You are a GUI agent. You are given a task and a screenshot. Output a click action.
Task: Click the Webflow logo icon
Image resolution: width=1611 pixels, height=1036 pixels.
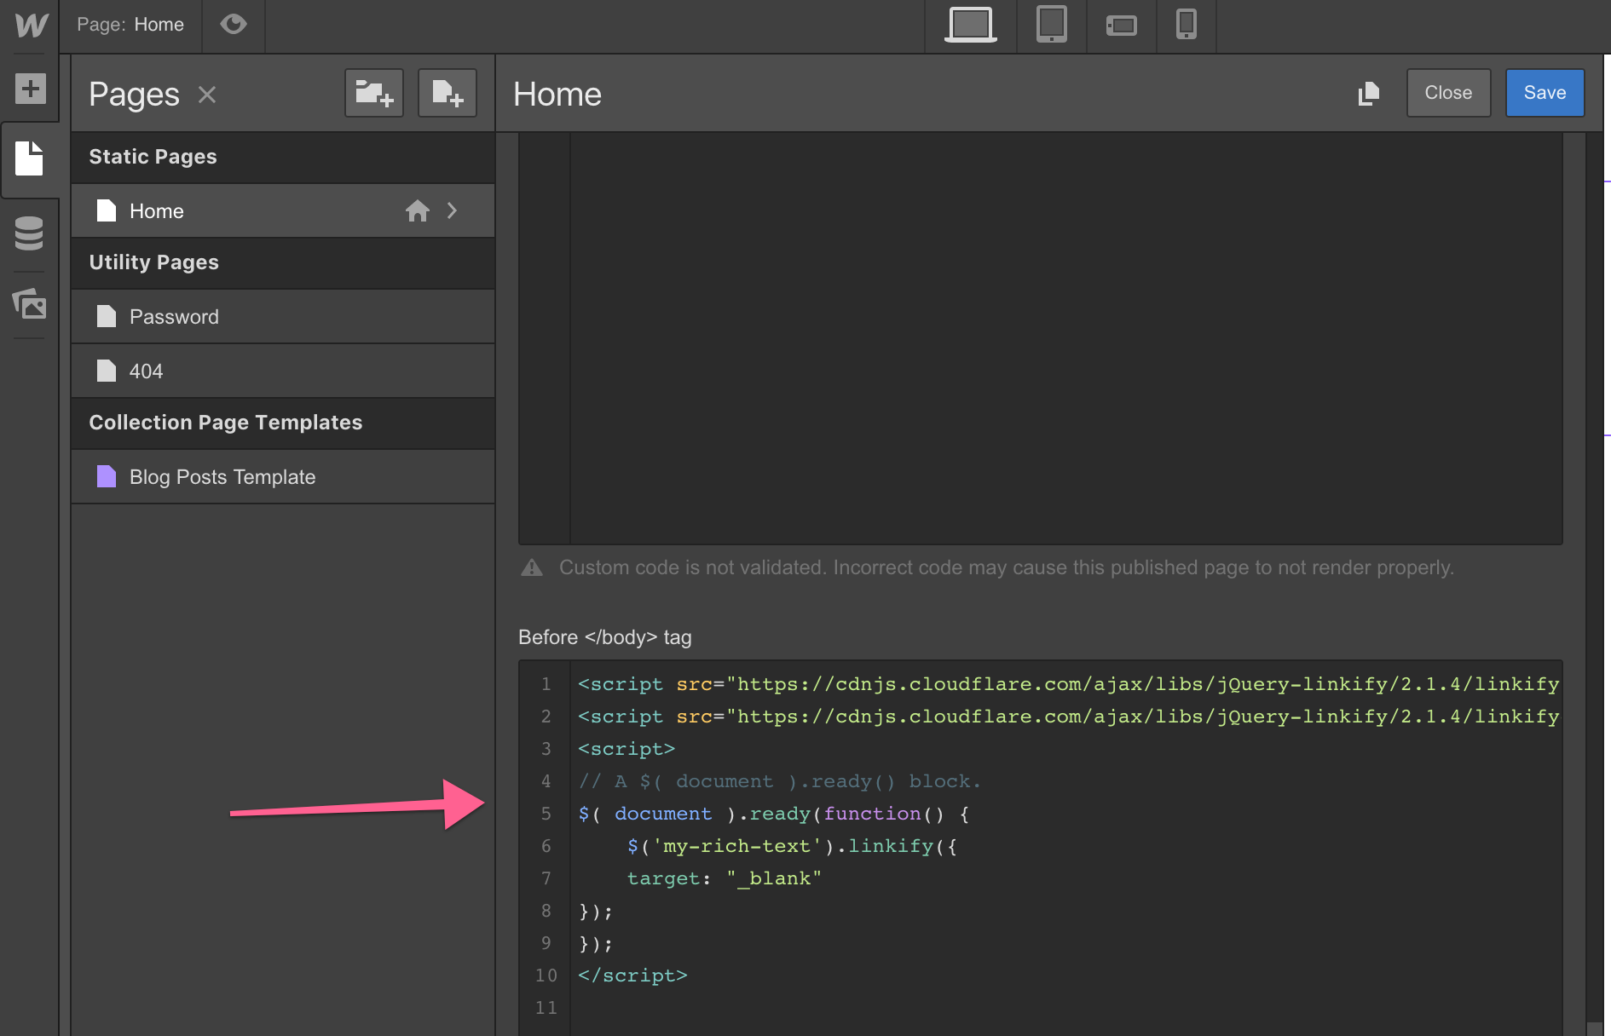pos(30,25)
